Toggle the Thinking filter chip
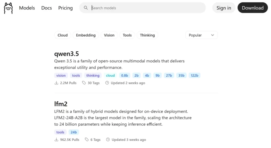The width and height of the screenshot is (271, 148). (147, 35)
